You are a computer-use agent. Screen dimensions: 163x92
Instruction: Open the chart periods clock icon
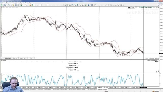tap(89, 5)
